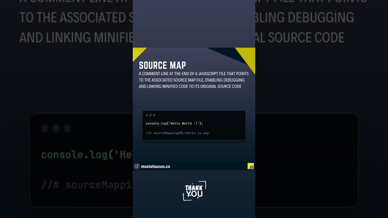Click the Instagram logo icon

pyautogui.click(x=137, y=166)
